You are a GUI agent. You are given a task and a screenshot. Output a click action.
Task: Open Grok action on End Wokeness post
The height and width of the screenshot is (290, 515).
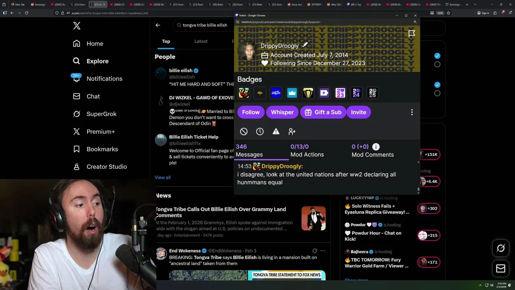[x=315, y=251]
